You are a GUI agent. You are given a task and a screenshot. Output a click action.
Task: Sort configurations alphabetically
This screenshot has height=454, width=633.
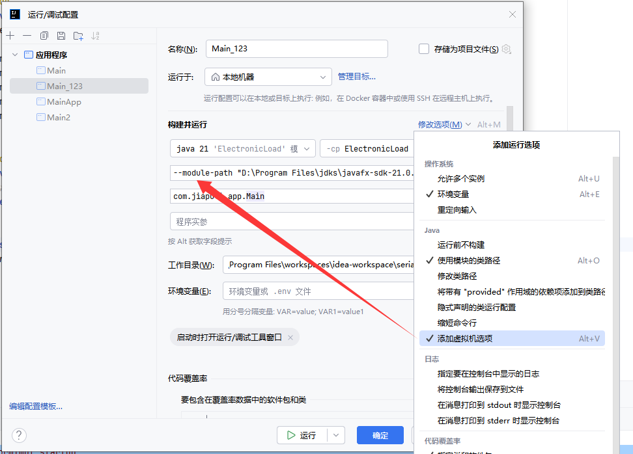96,36
